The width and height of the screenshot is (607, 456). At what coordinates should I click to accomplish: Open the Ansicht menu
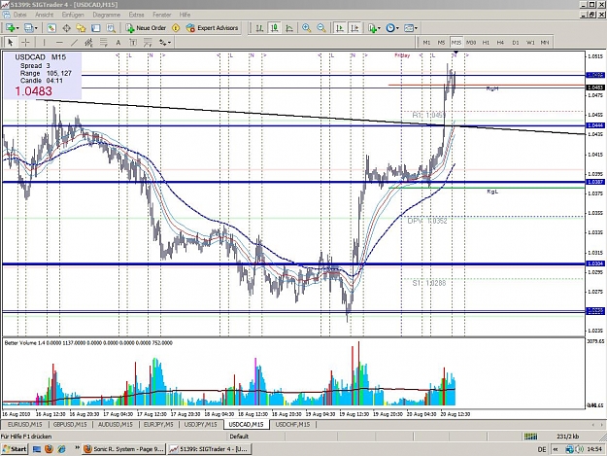44,15
